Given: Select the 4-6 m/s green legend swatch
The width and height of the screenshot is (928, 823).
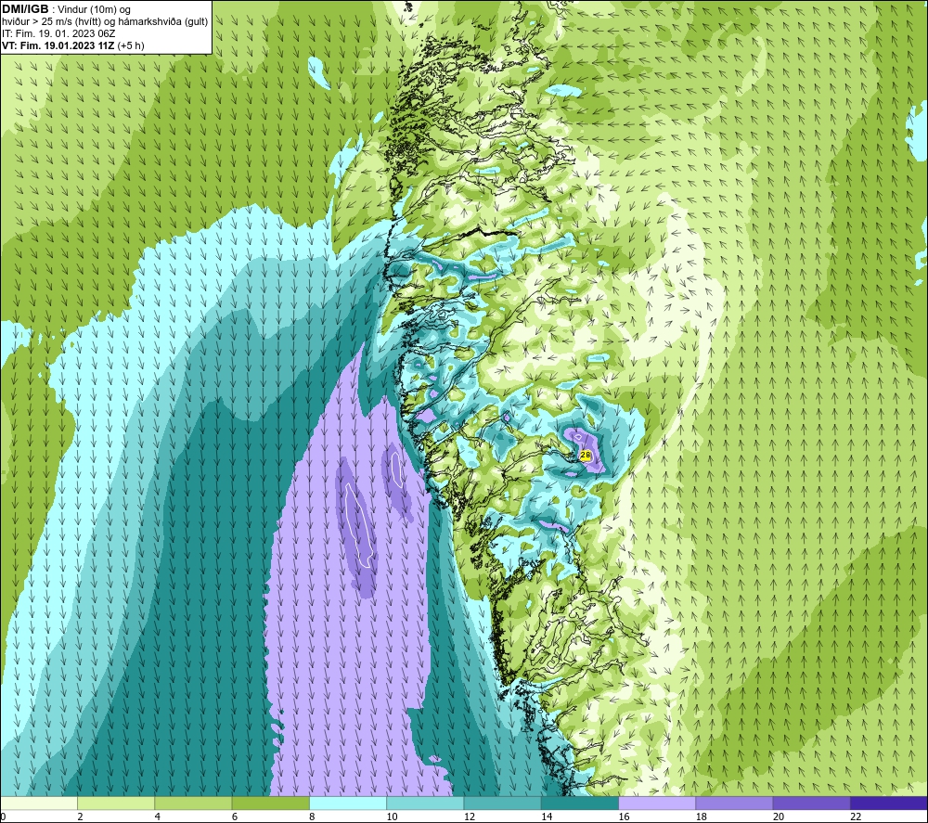Looking at the screenshot, I should pos(194,803).
